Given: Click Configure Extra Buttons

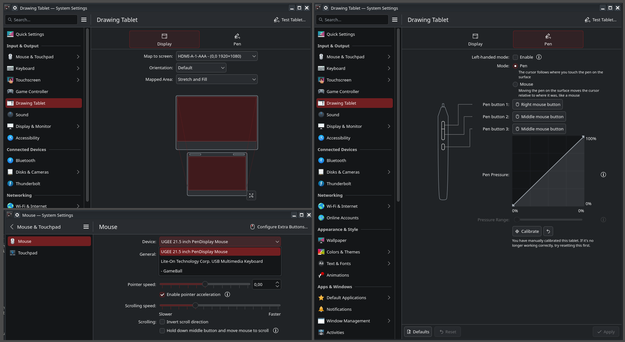Looking at the screenshot, I should (279, 227).
